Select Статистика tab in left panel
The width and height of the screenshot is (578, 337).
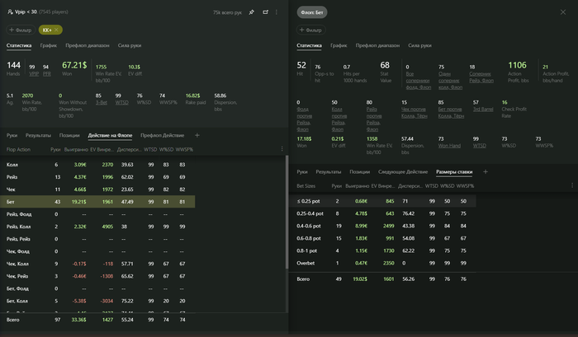(x=19, y=45)
